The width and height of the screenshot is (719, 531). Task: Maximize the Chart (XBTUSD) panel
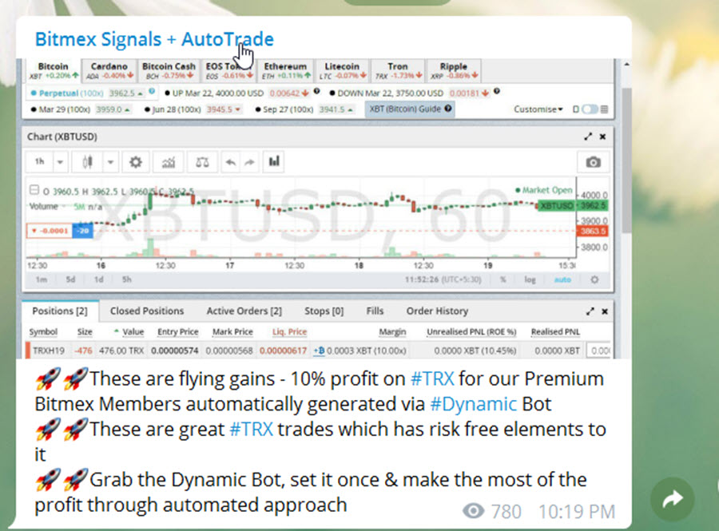[x=588, y=137]
